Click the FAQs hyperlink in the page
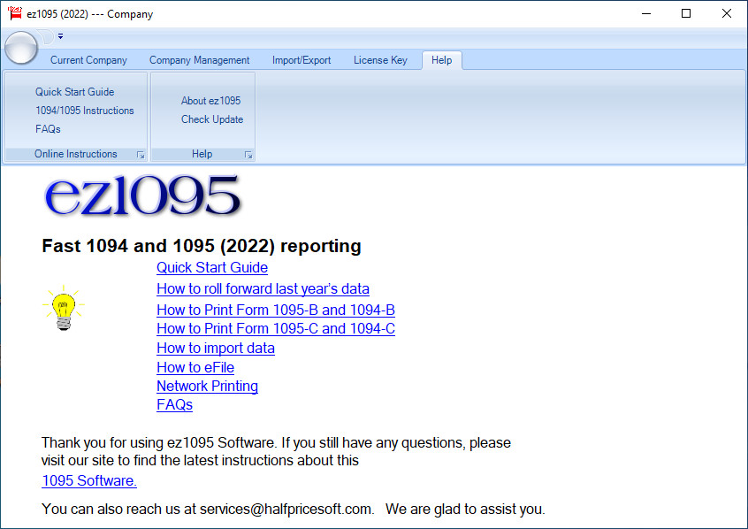 coord(174,404)
